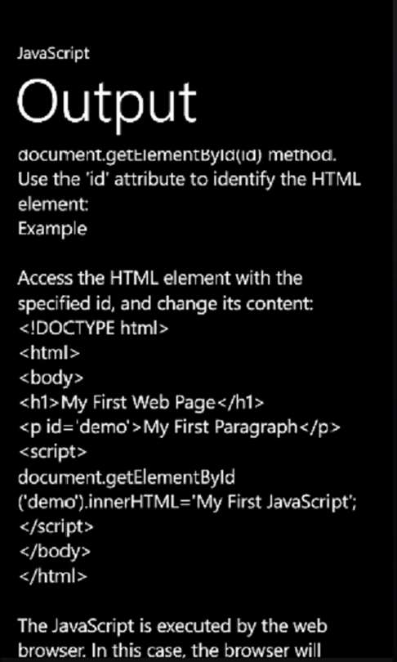Viewport: 397px width, 662px height.
Task: Click the closing </html> tag line
Action: click(53, 576)
